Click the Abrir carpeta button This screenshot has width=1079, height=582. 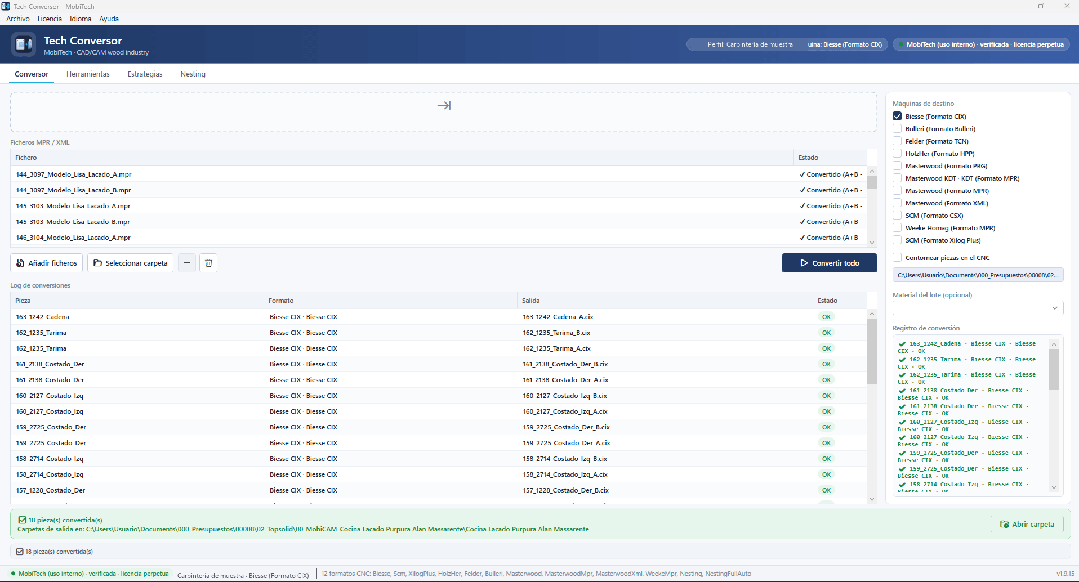tap(1027, 524)
